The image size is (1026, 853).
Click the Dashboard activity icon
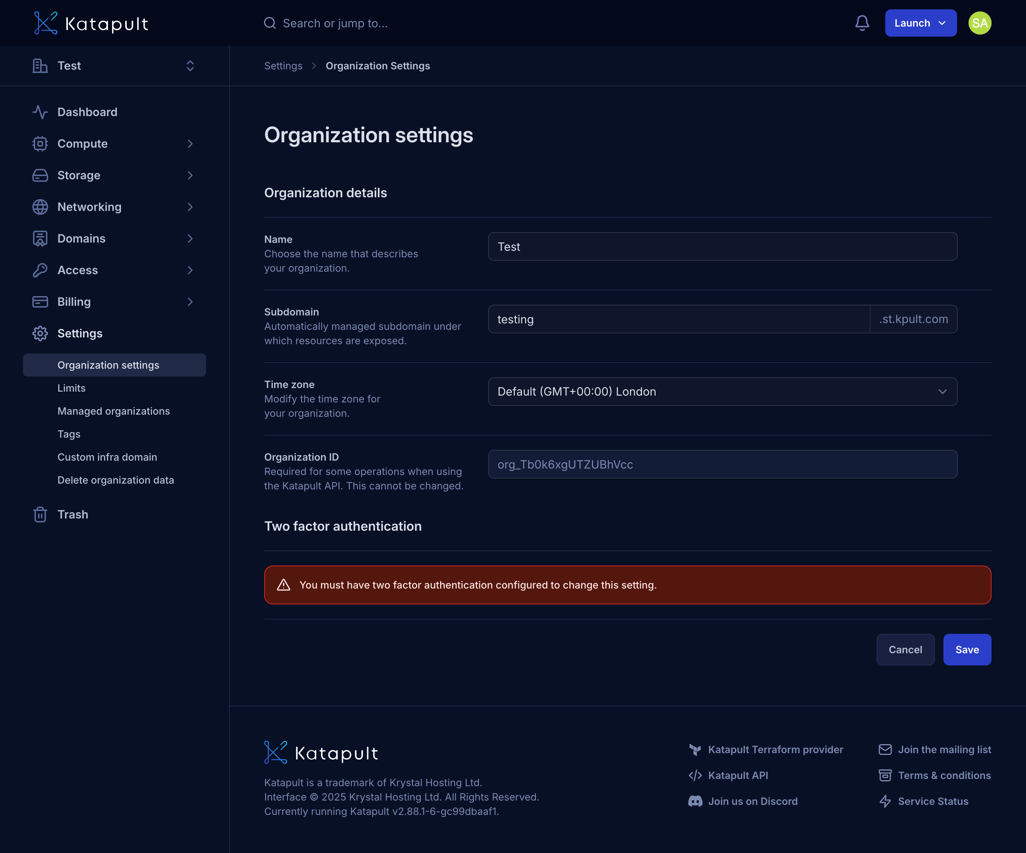(x=40, y=112)
